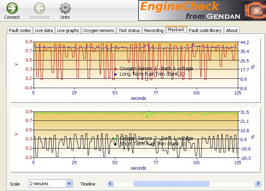Switch to the Fault codes tab
Viewport: 266px width, 191px height.
[20, 30]
